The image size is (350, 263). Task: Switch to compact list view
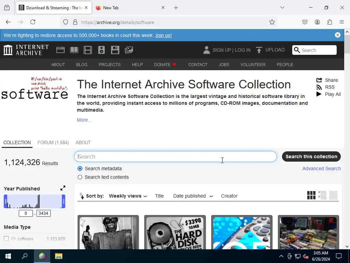tap(333, 195)
